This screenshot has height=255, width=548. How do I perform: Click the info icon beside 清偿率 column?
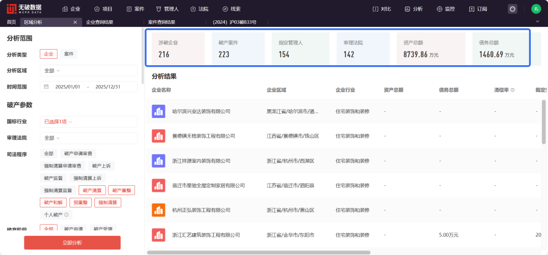pyautogui.click(x=512, y=90)
